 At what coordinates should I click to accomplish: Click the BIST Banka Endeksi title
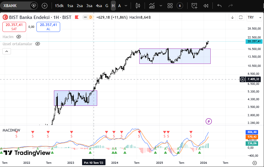[x=29, y=17]
